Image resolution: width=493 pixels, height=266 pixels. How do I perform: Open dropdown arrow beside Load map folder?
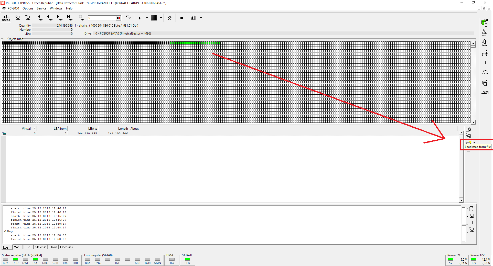pos(474,142)
